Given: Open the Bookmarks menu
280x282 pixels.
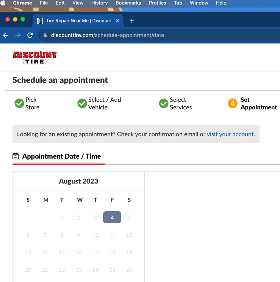Looking at the screenshot, I should coord(128,3).
